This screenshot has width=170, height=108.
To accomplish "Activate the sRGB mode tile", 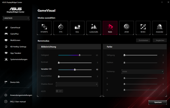I will click(x=126, y=28).
